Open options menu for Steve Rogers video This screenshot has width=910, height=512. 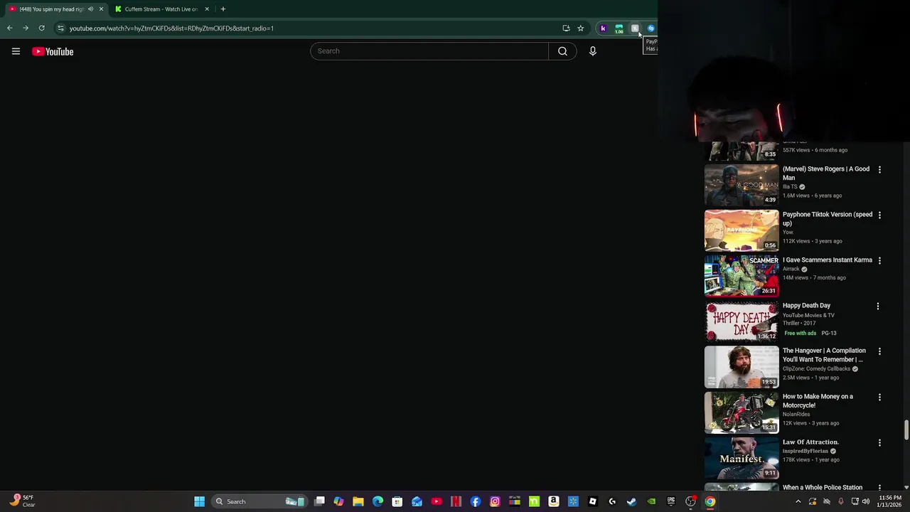click(879, 170)
